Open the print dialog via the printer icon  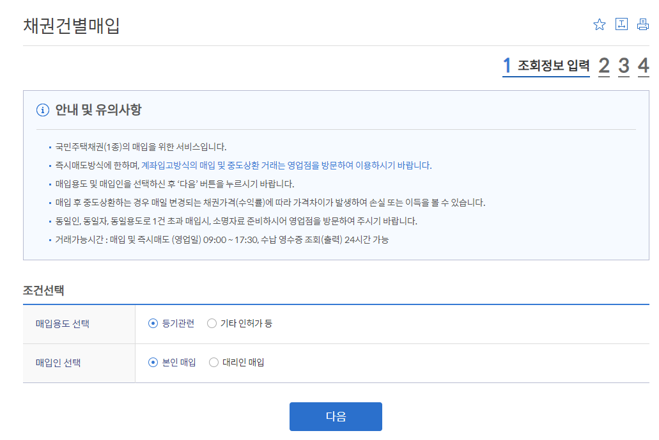coord(644,24)
